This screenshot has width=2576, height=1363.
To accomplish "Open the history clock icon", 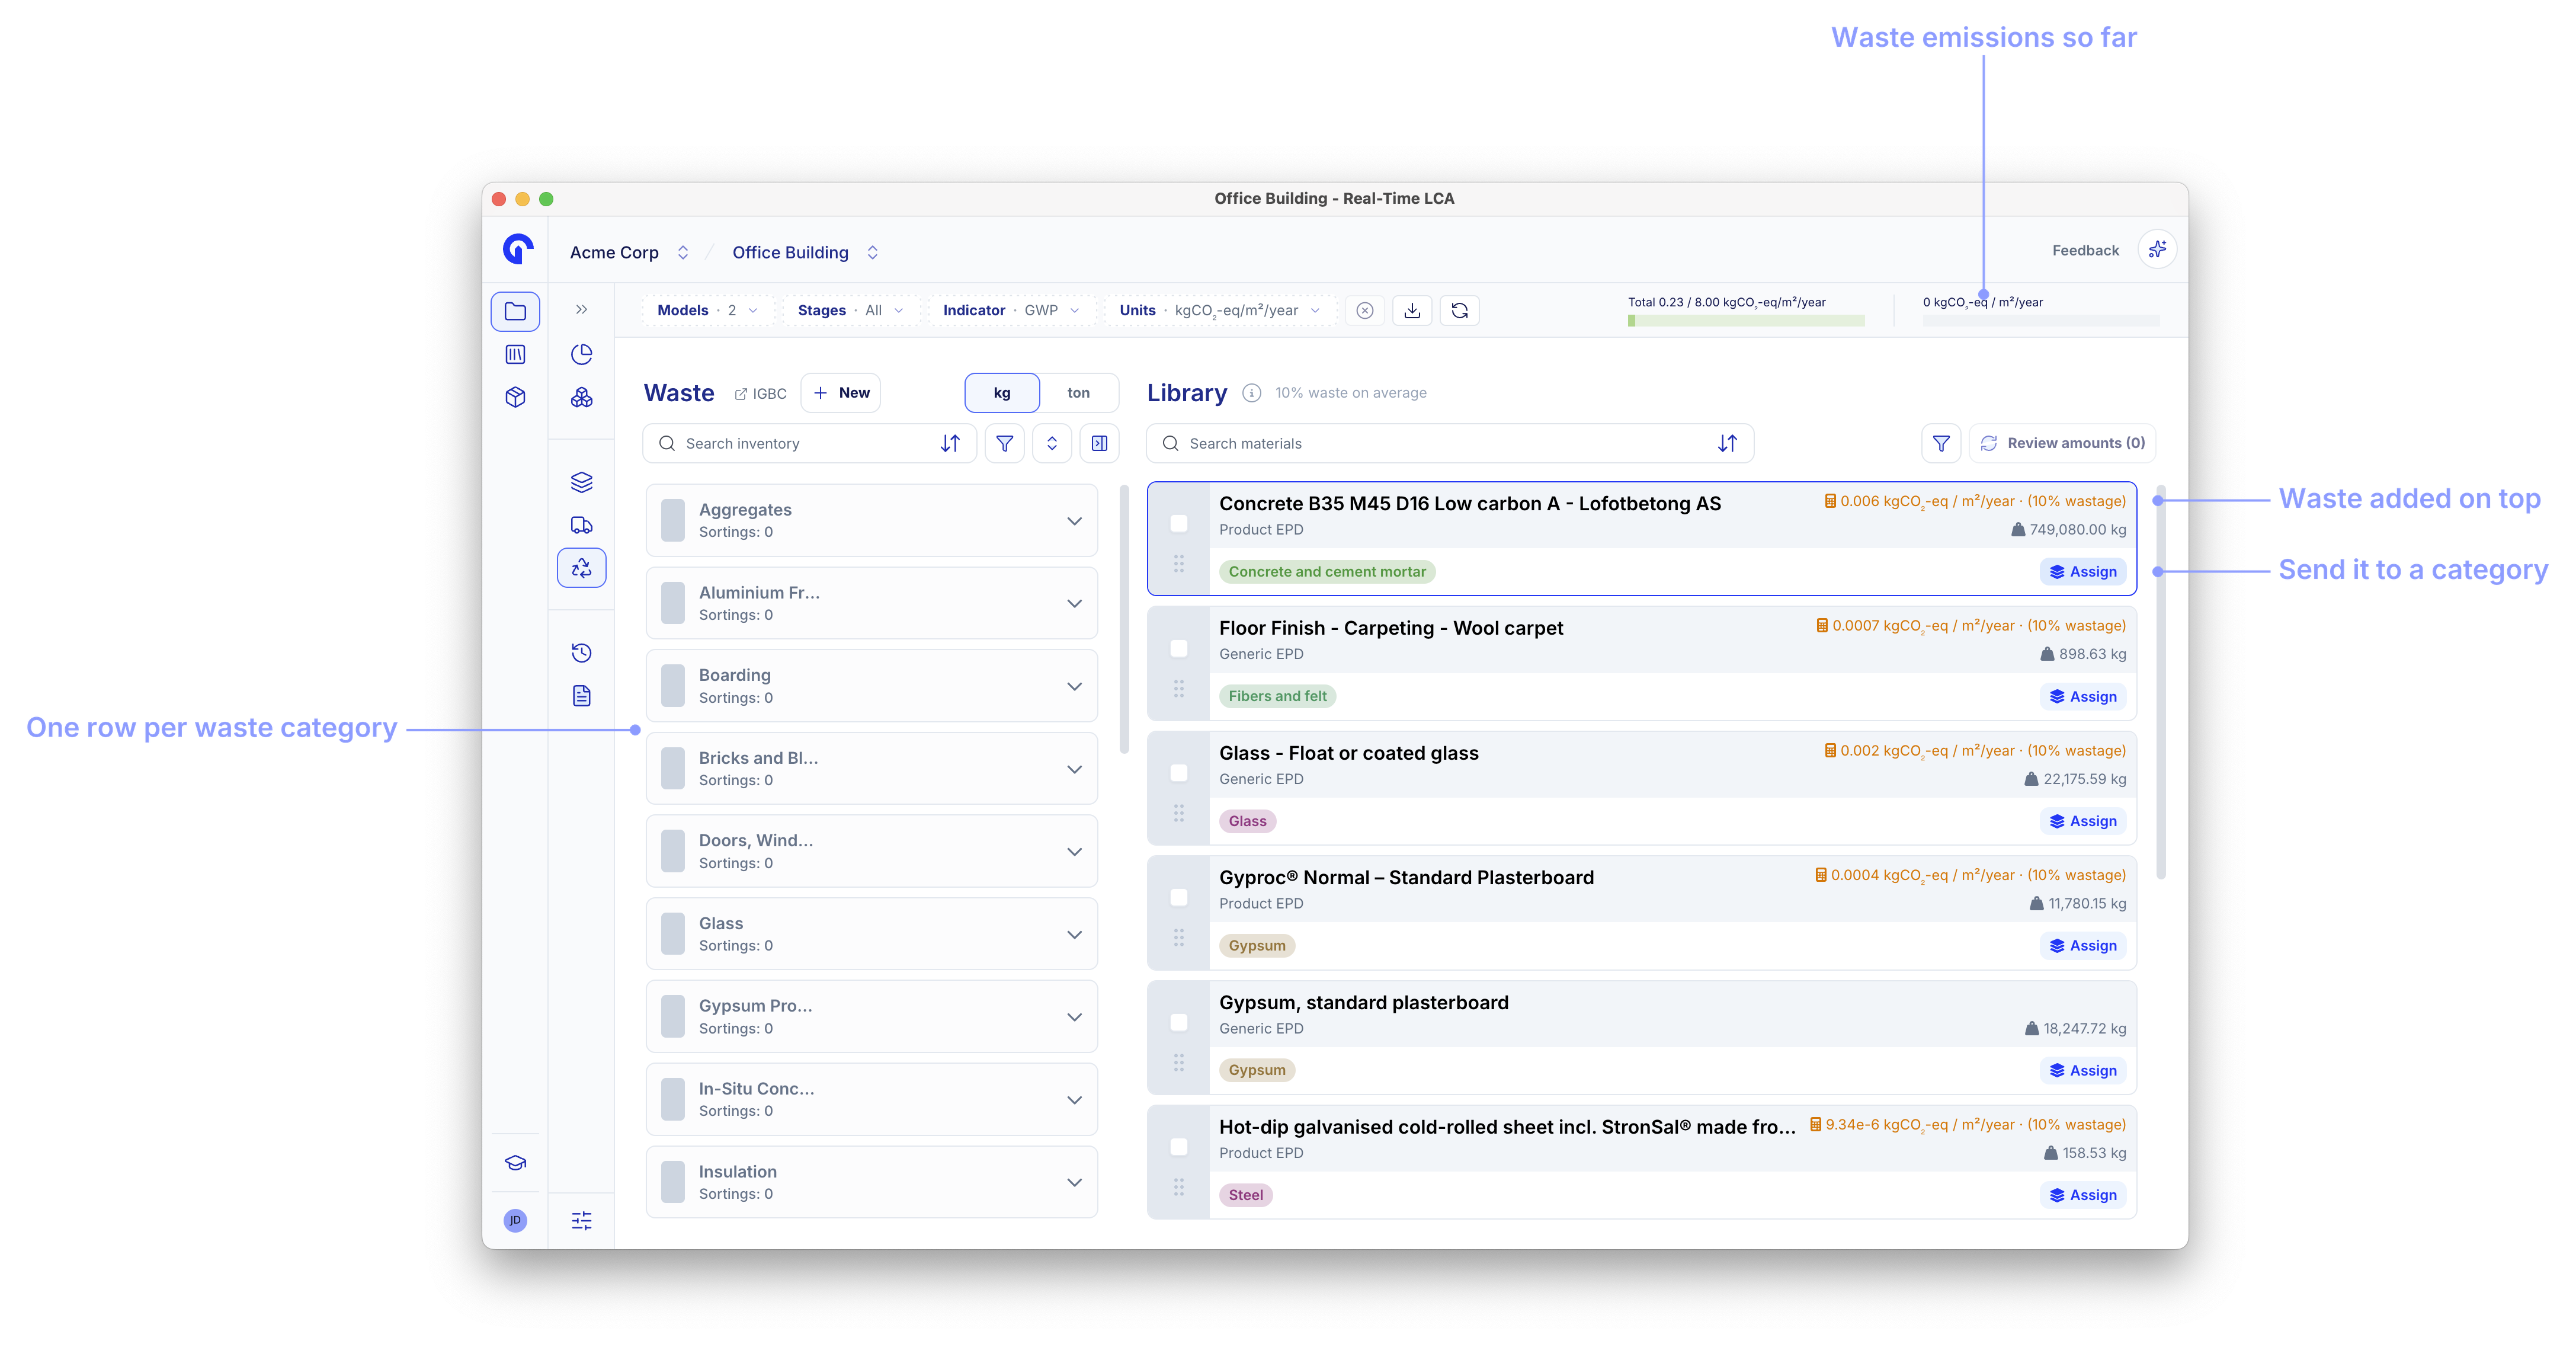I will point(581,653).
